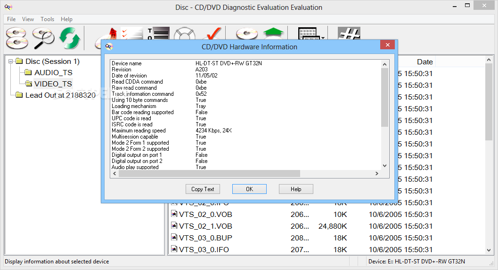Select the VTS_03_0.IFO file row

302,249
